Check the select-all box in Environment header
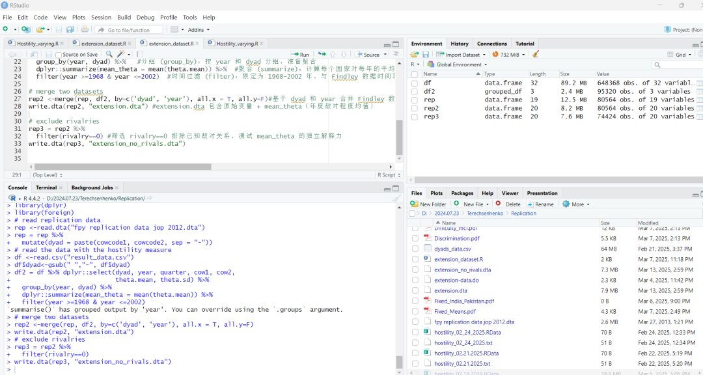The height and width of the screenshot is (375, 703). (415, 74)
